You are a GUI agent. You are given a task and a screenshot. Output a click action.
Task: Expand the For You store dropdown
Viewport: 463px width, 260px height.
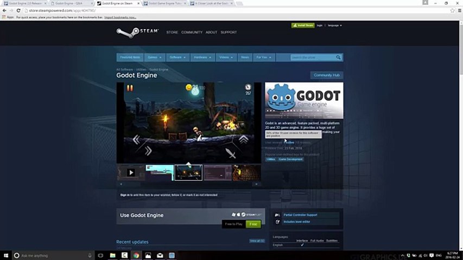[x=264, y=57]
